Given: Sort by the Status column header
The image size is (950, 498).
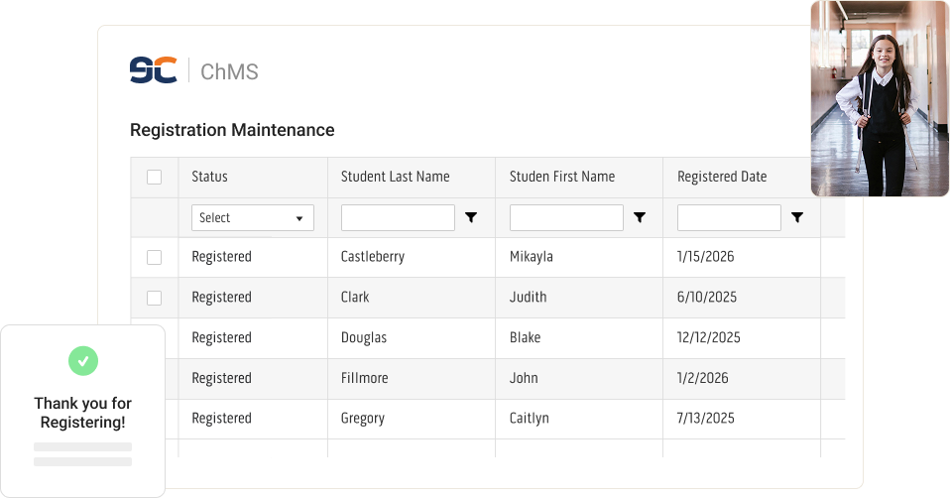Looking at the screenshot, I should pyautogui.click(x=209, y=177).
